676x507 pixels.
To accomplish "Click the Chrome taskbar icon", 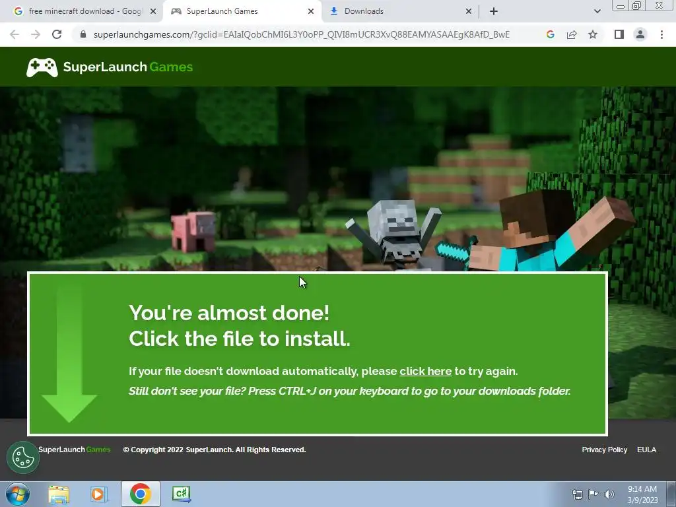I will (140, 494).
